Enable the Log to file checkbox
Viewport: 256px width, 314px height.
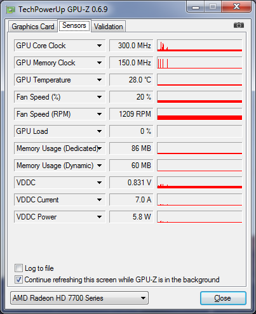18,268
